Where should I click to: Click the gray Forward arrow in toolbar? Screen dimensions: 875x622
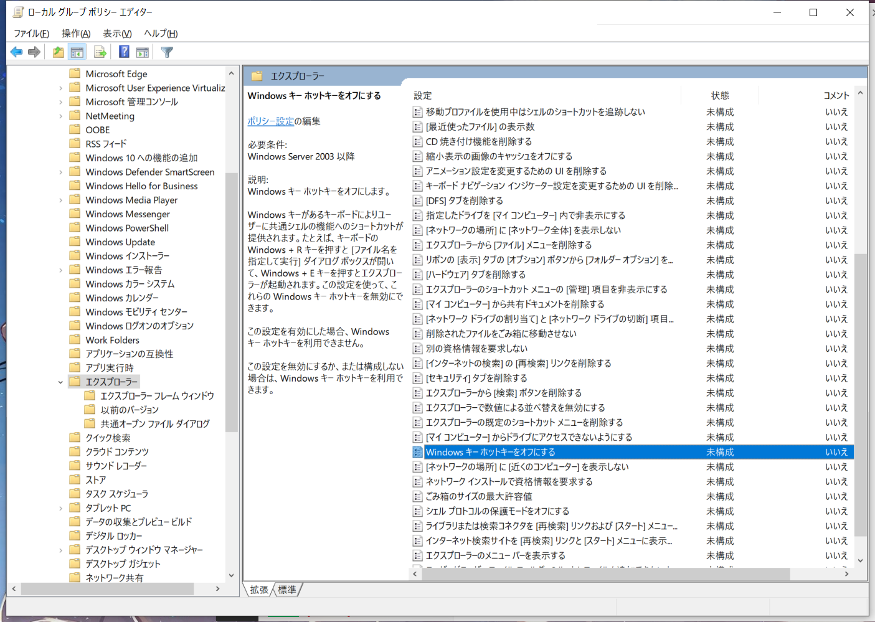[34, 52]
